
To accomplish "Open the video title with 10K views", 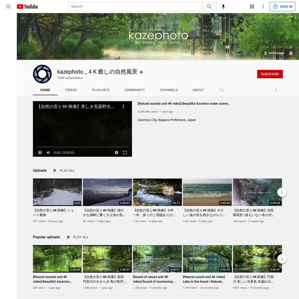I will coord(254,213).
